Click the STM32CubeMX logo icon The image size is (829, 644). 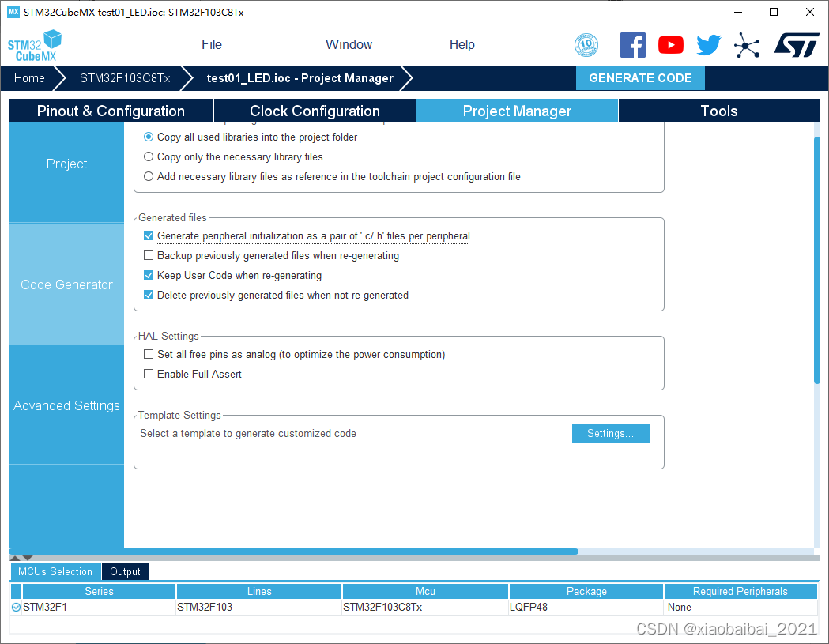pyautogui.click(x=34, y=46)
